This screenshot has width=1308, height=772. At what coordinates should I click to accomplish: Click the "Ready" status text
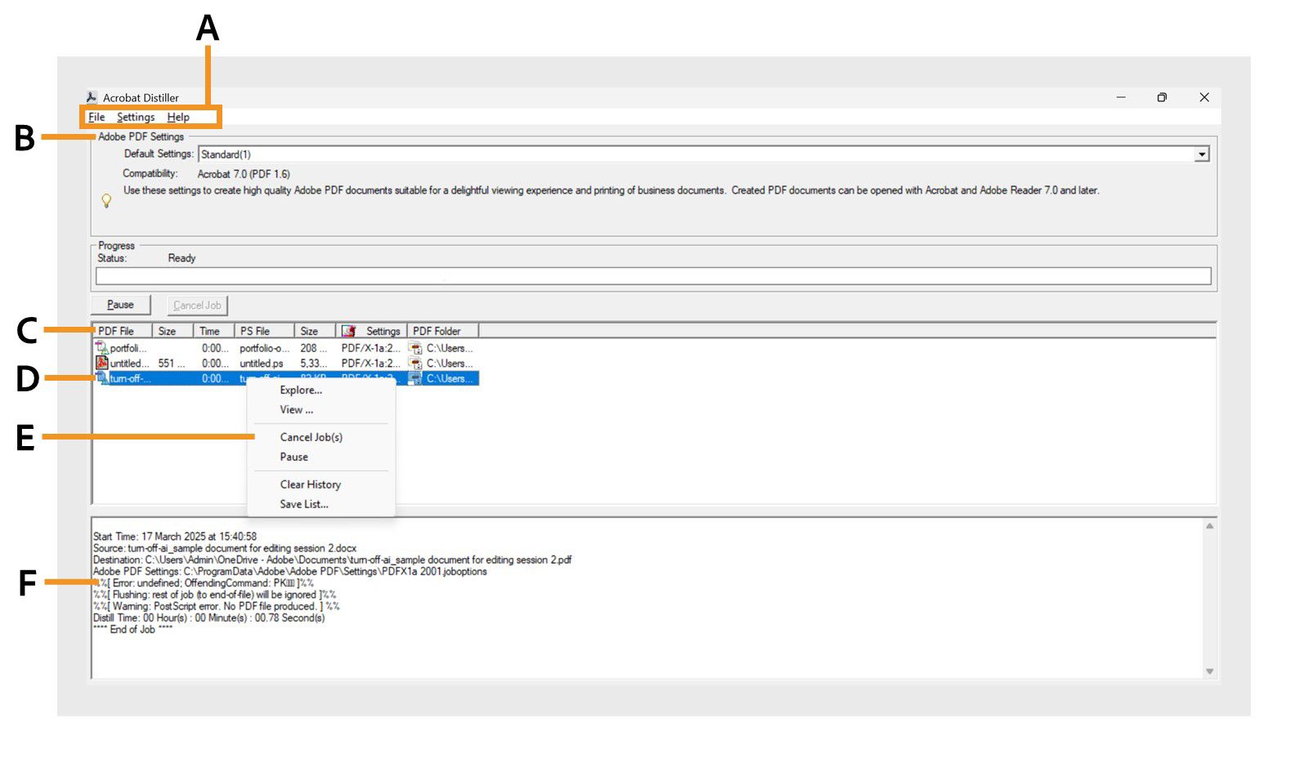181,258
